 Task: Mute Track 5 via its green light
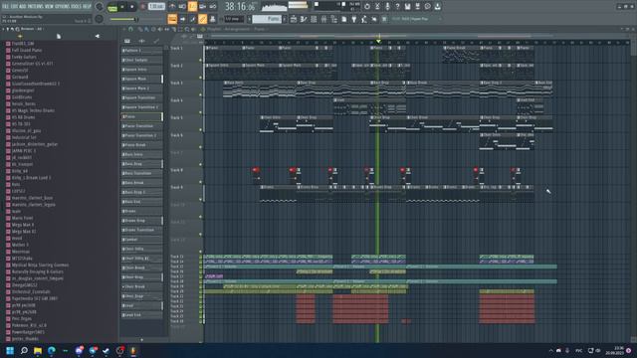200,130
